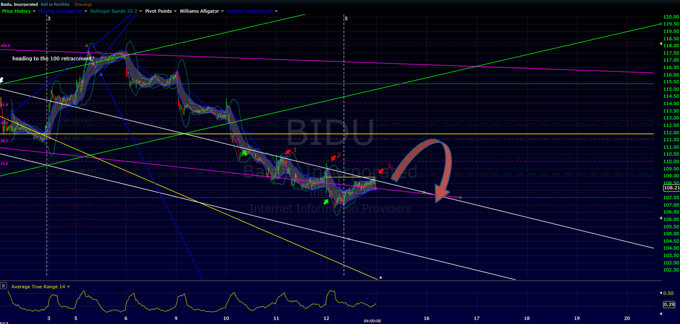
Task: Click the price-axis arrow near 106.00
Action: tap(660, 218)
